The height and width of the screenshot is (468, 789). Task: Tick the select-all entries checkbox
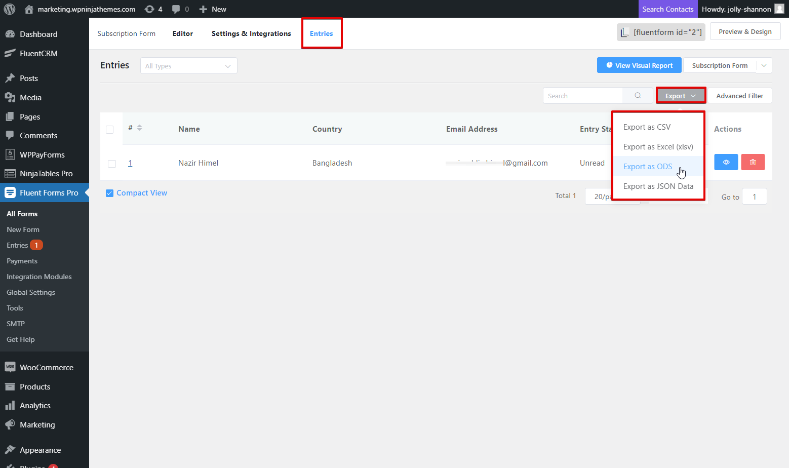pos(109,130)
